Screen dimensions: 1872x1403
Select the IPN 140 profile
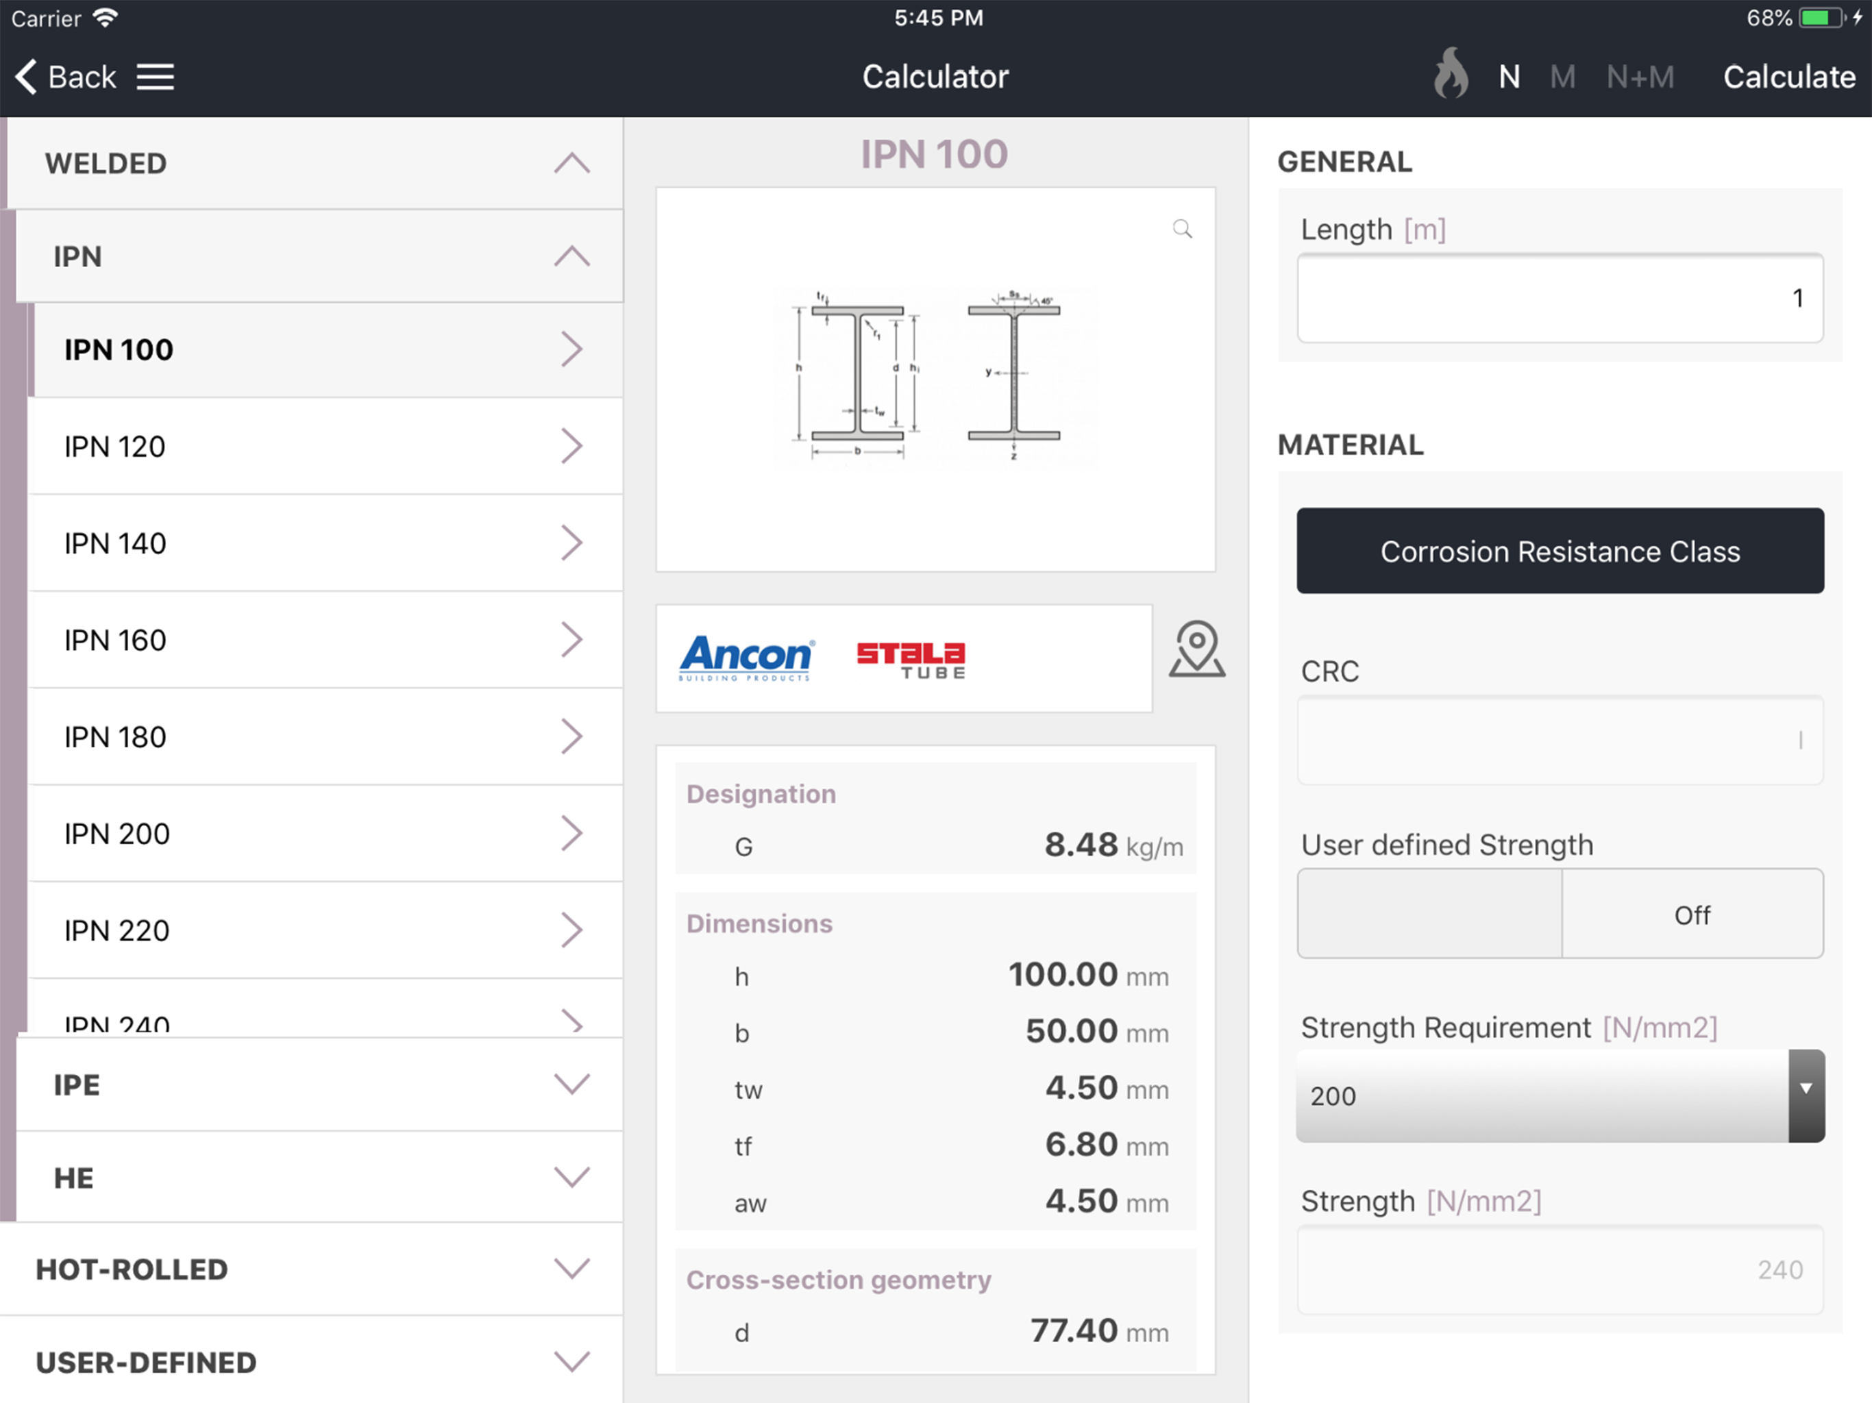pos(326,543)
